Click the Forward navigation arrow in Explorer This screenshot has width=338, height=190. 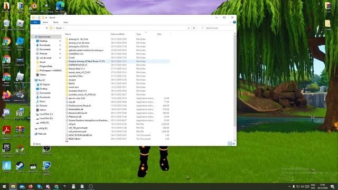[x=39, y=28]
